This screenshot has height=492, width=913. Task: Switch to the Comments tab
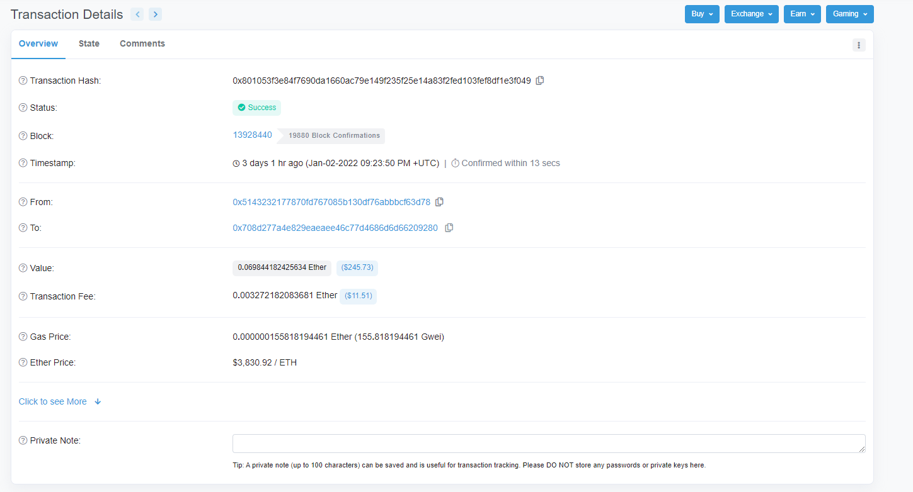(x=142, y=43)
